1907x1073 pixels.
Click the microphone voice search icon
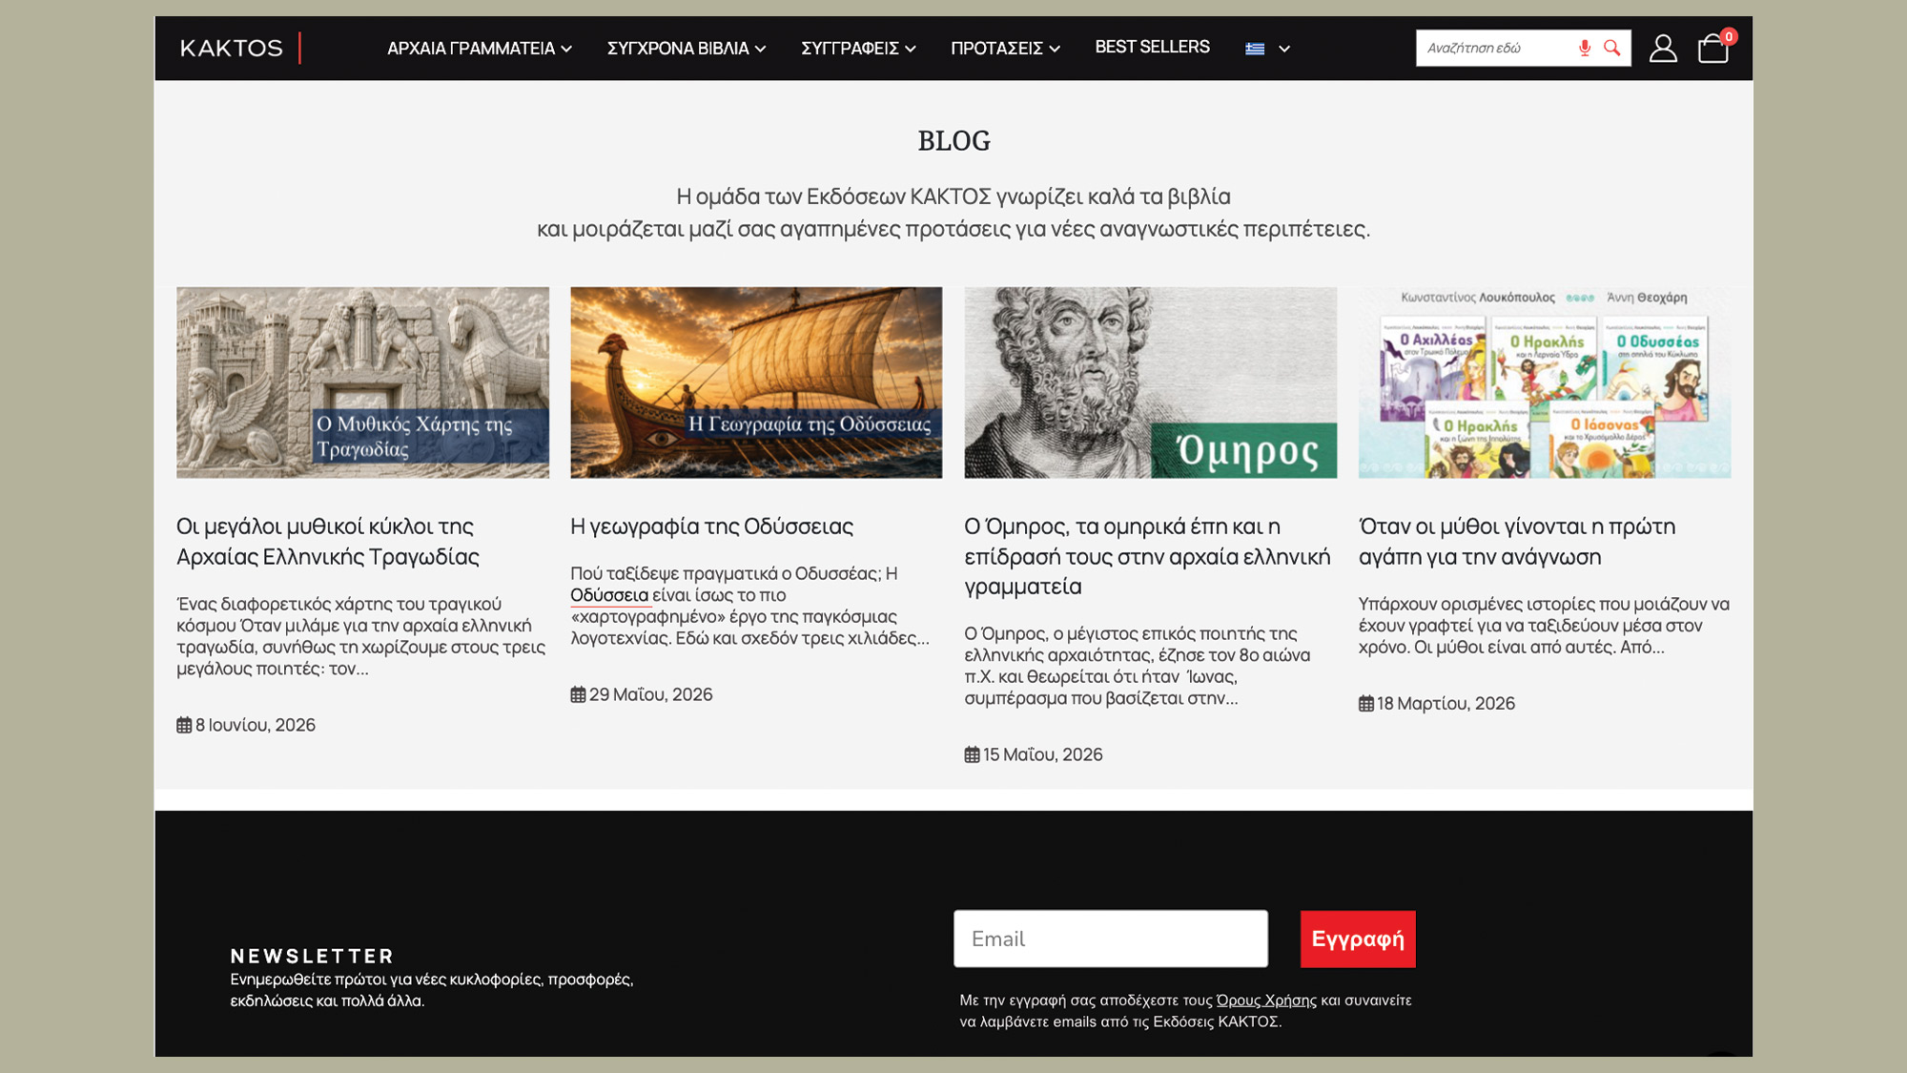1585,48
